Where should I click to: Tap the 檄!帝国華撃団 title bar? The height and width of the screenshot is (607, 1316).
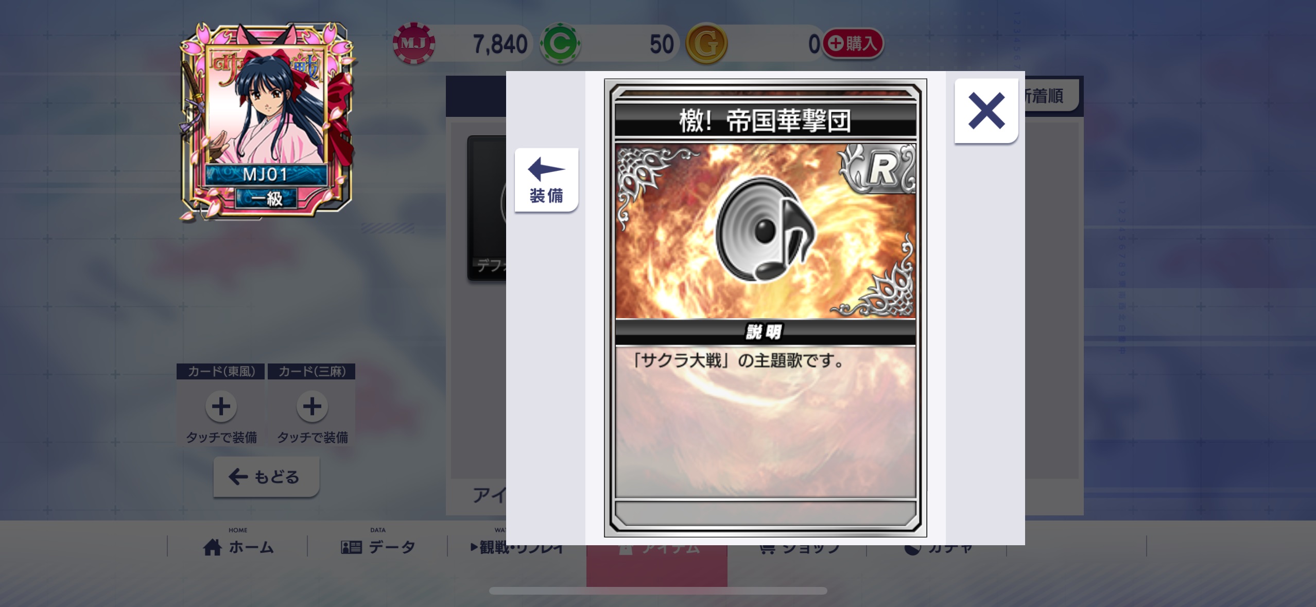tap(765, 121)
